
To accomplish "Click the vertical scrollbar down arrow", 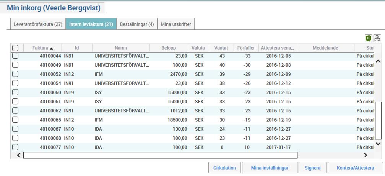I will [378, 144].
